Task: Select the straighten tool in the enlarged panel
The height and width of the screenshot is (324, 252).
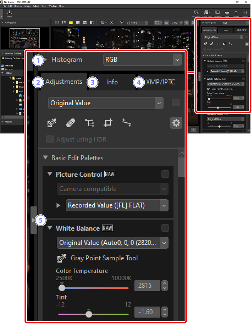Action: [127, 123]
